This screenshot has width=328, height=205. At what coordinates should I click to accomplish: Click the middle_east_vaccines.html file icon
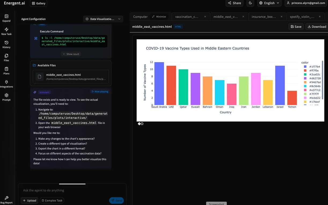coord(39,77)
